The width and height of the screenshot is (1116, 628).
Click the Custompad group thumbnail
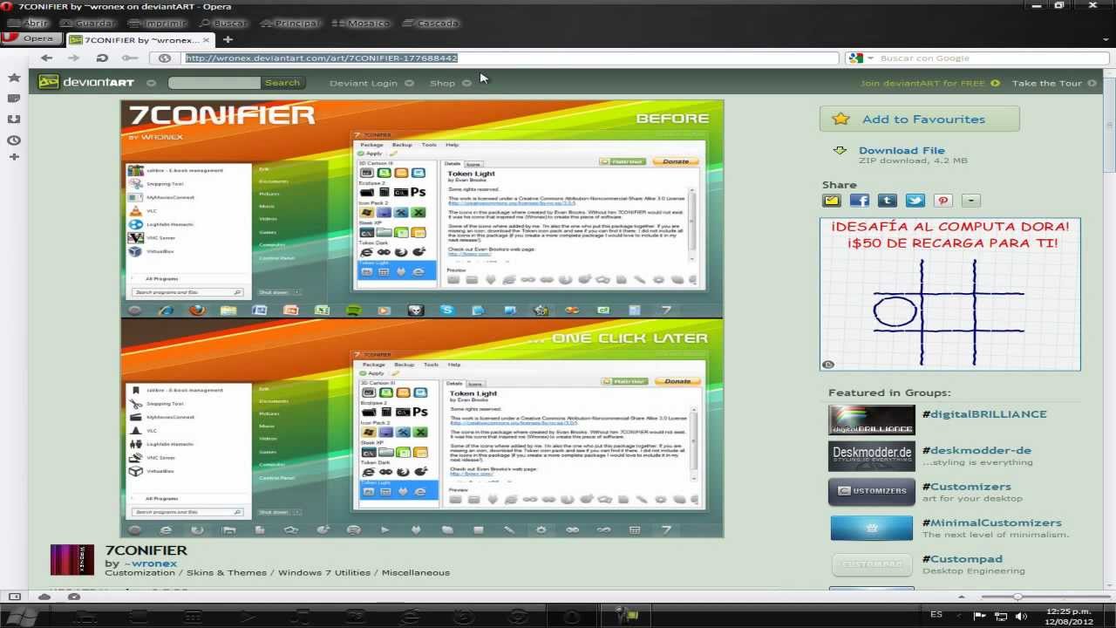pos(871,564)
